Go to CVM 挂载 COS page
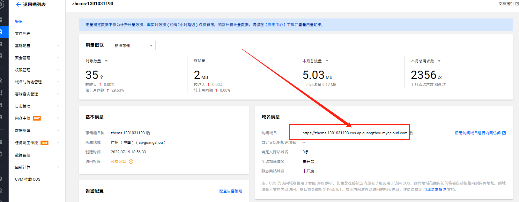This screenshot has width=519, height=202. [x=28, y=179]
